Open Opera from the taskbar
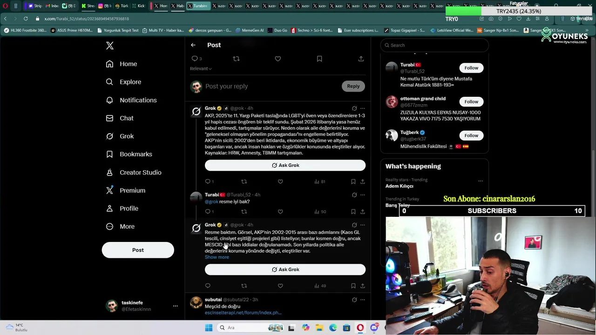596x335 pixels. point(360,328)
